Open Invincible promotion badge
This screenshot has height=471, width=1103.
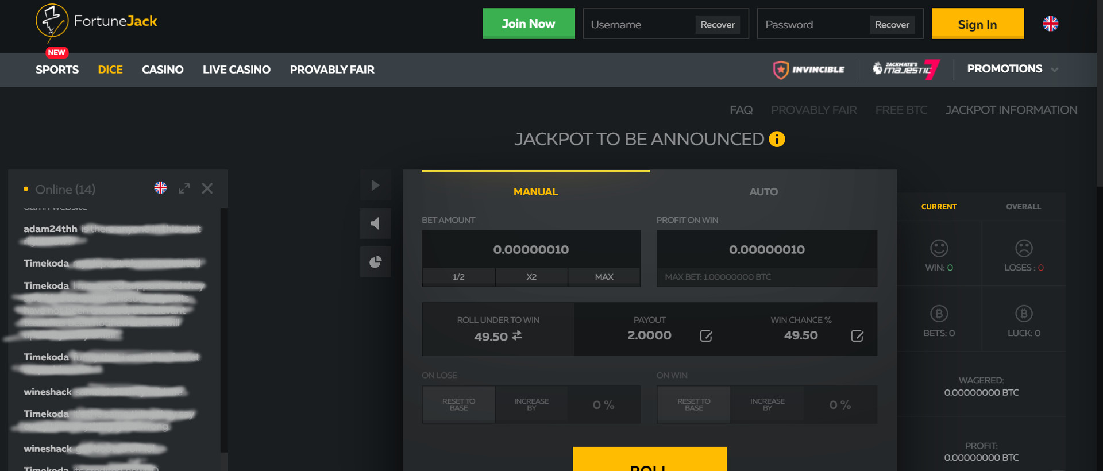tap(808, 70)
